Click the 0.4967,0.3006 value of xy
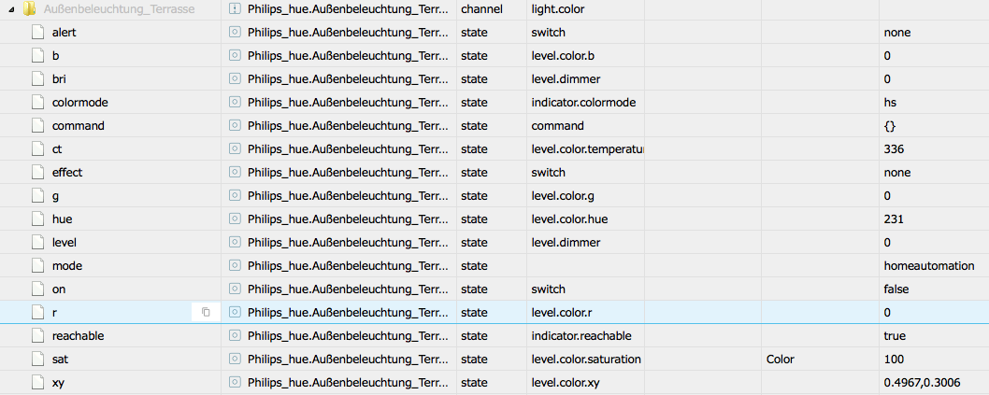This screenshot has width=989, height=395. (x=920, y=383)
